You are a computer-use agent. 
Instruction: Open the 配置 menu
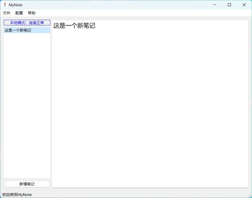pyautogui.click(x=19, y=13)
